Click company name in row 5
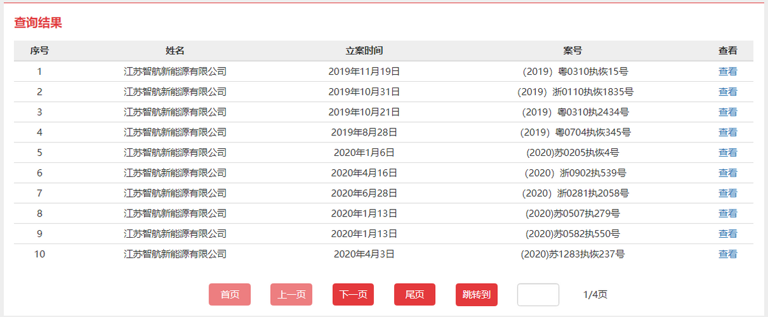 (x=175, y=153)
